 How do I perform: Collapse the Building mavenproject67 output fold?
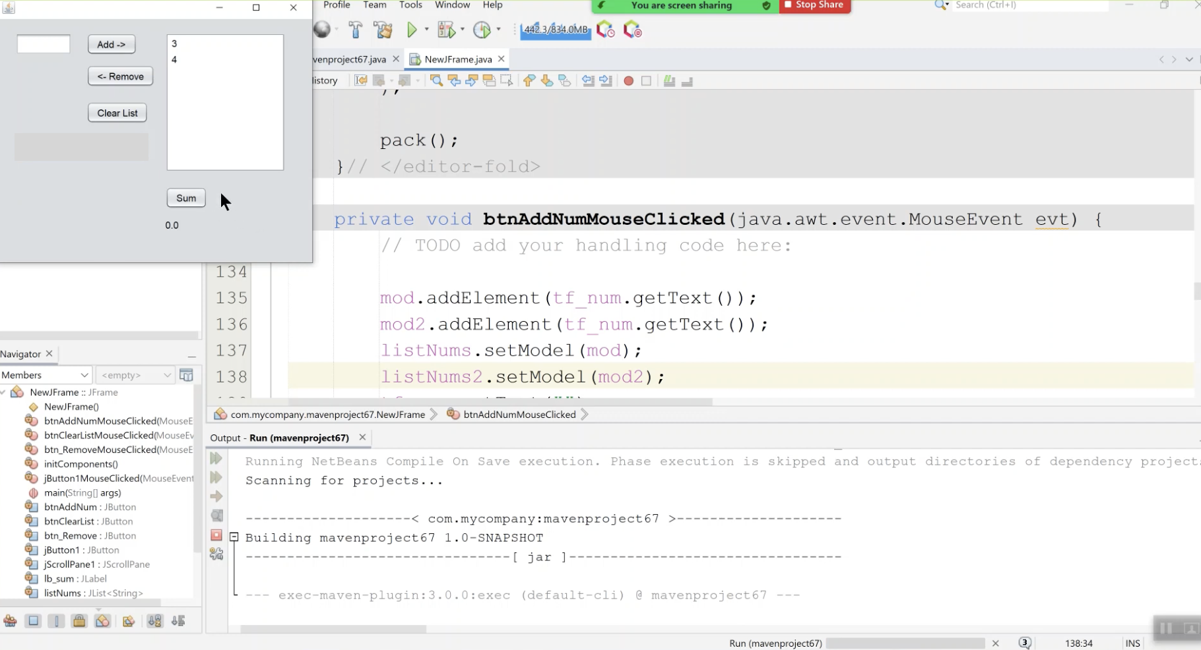coord(234,537)
